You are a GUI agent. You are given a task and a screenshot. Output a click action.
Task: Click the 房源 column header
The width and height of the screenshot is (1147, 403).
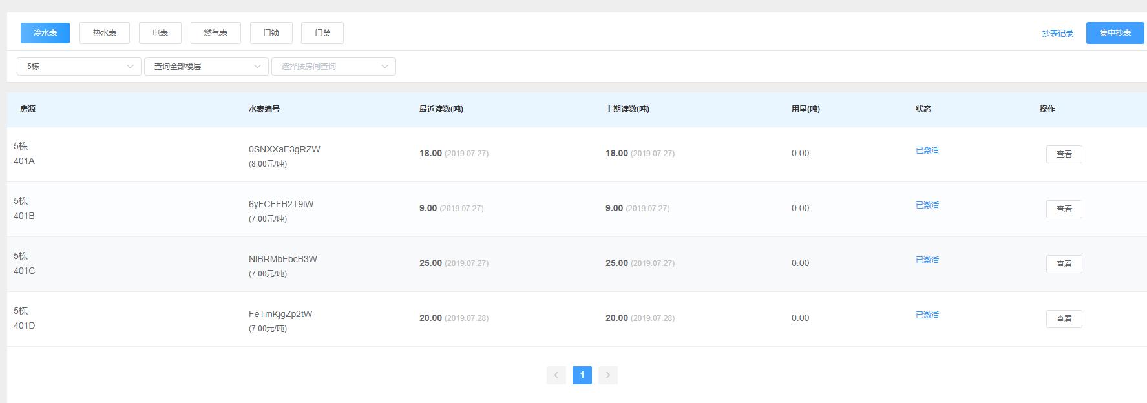pyautogui.click(x=28, y=109)
